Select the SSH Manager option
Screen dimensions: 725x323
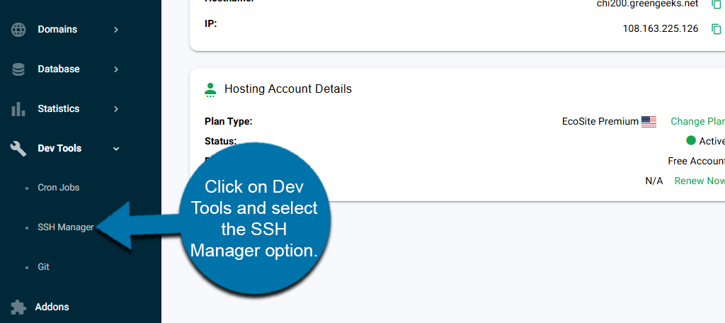point(65,227)
